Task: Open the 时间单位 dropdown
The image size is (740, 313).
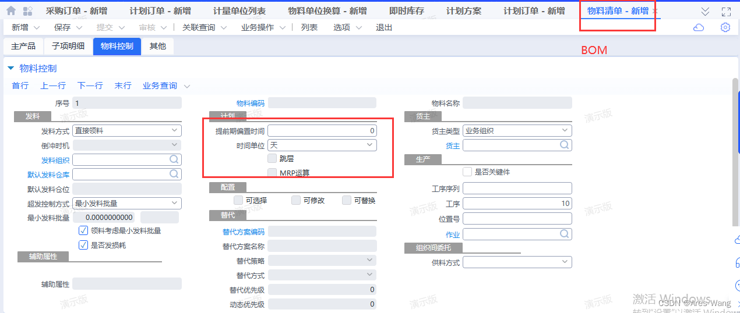Action: tap(322, 145)
